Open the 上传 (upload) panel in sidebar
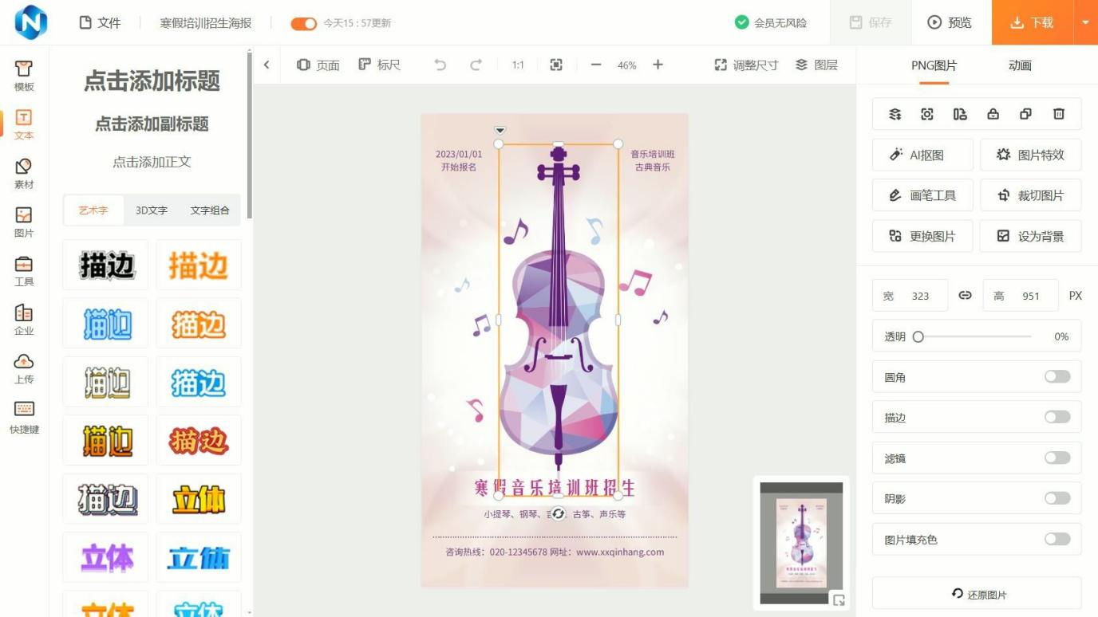Viewport: 1098px width, 617px height. [x=23, y=369]
